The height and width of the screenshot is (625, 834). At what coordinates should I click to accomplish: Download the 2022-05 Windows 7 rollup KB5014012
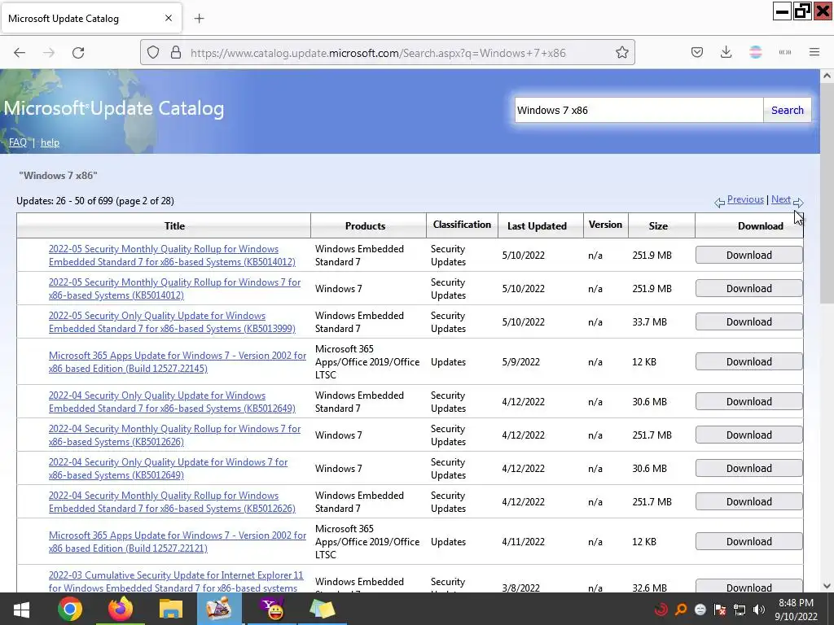tap(749, 288)
